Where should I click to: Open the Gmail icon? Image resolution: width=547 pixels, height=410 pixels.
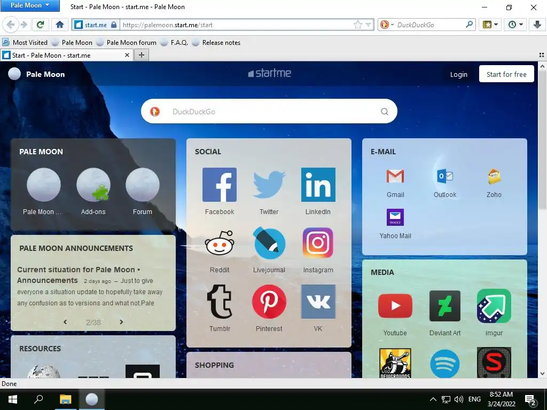click(x=395, y=176)
